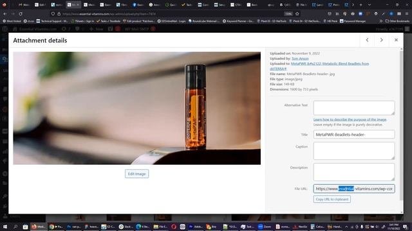Click the browser Back arrow
412x231 pixels.
tap(5, 13)
